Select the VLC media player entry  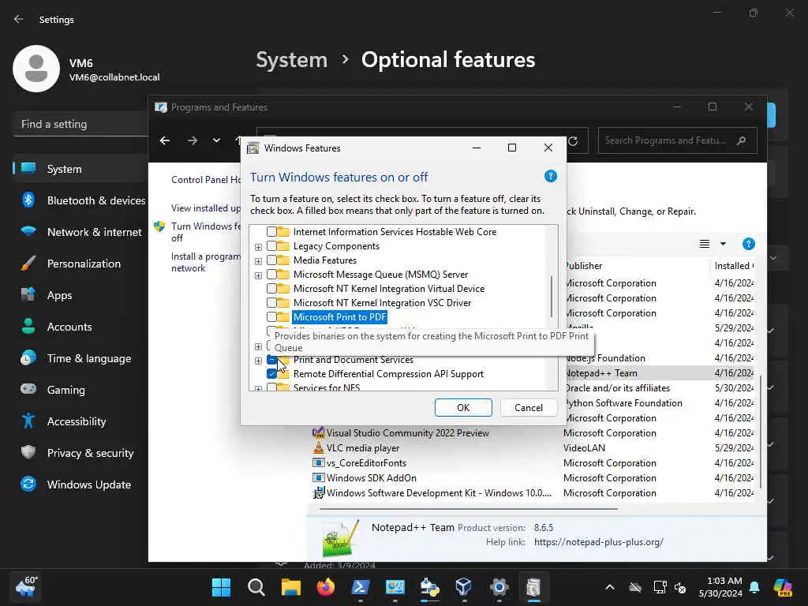363,448
